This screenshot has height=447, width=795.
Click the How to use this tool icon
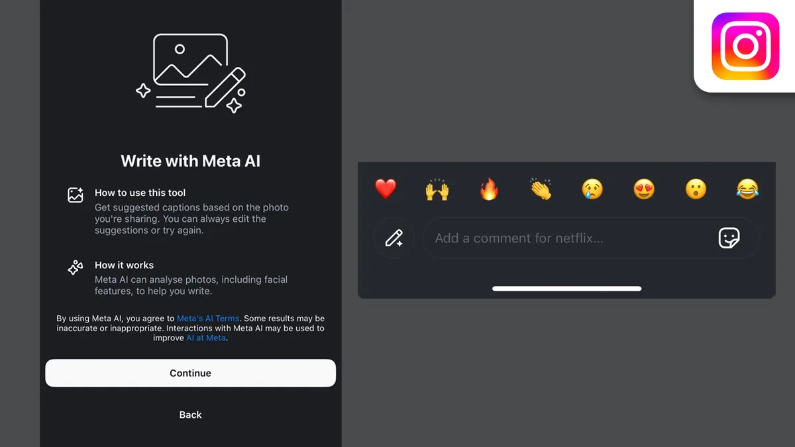75,194
